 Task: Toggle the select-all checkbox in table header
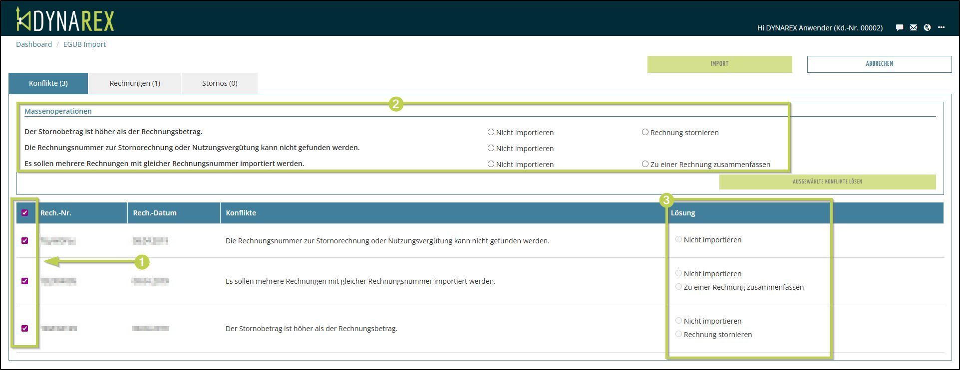(25, 213)
